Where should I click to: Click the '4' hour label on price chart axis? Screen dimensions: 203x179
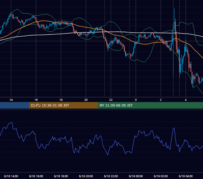[186, 100]
